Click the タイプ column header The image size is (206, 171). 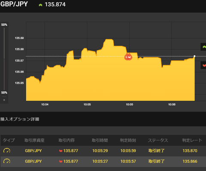[x=9, y=140]
